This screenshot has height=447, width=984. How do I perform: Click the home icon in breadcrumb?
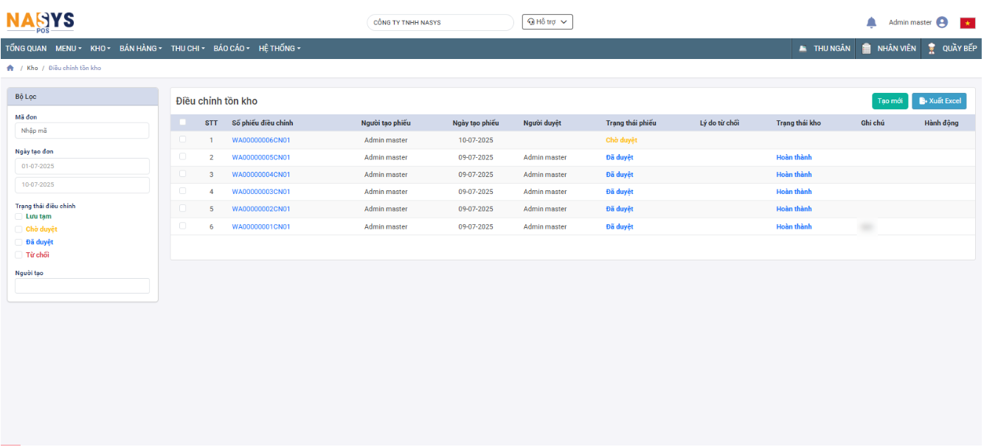10,68
